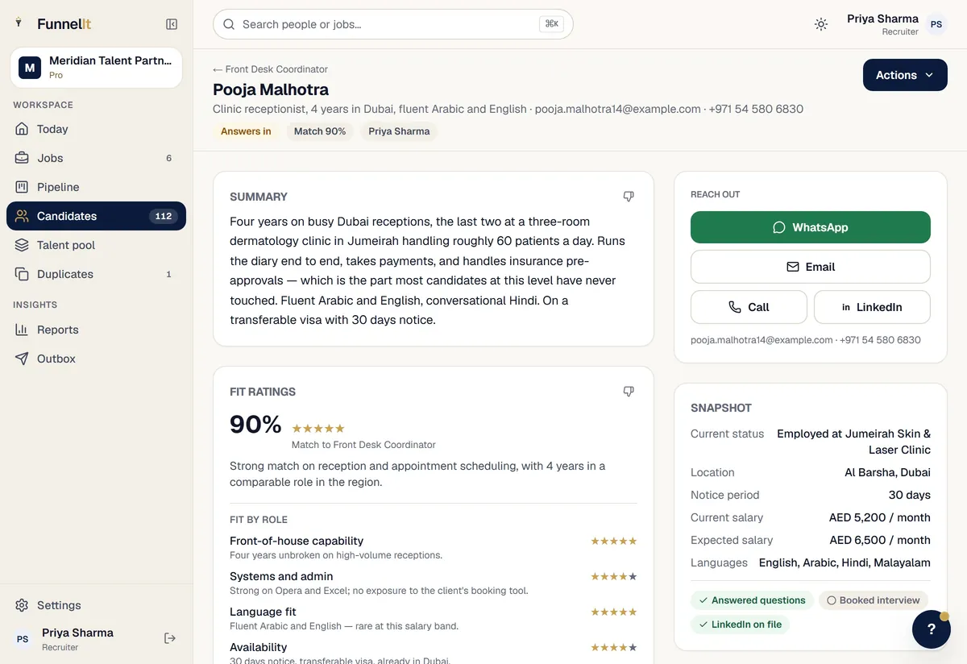967x664 pixels.
Task: Click the Priya Sharma name in top bar
Action: click(x=882, y=19)
